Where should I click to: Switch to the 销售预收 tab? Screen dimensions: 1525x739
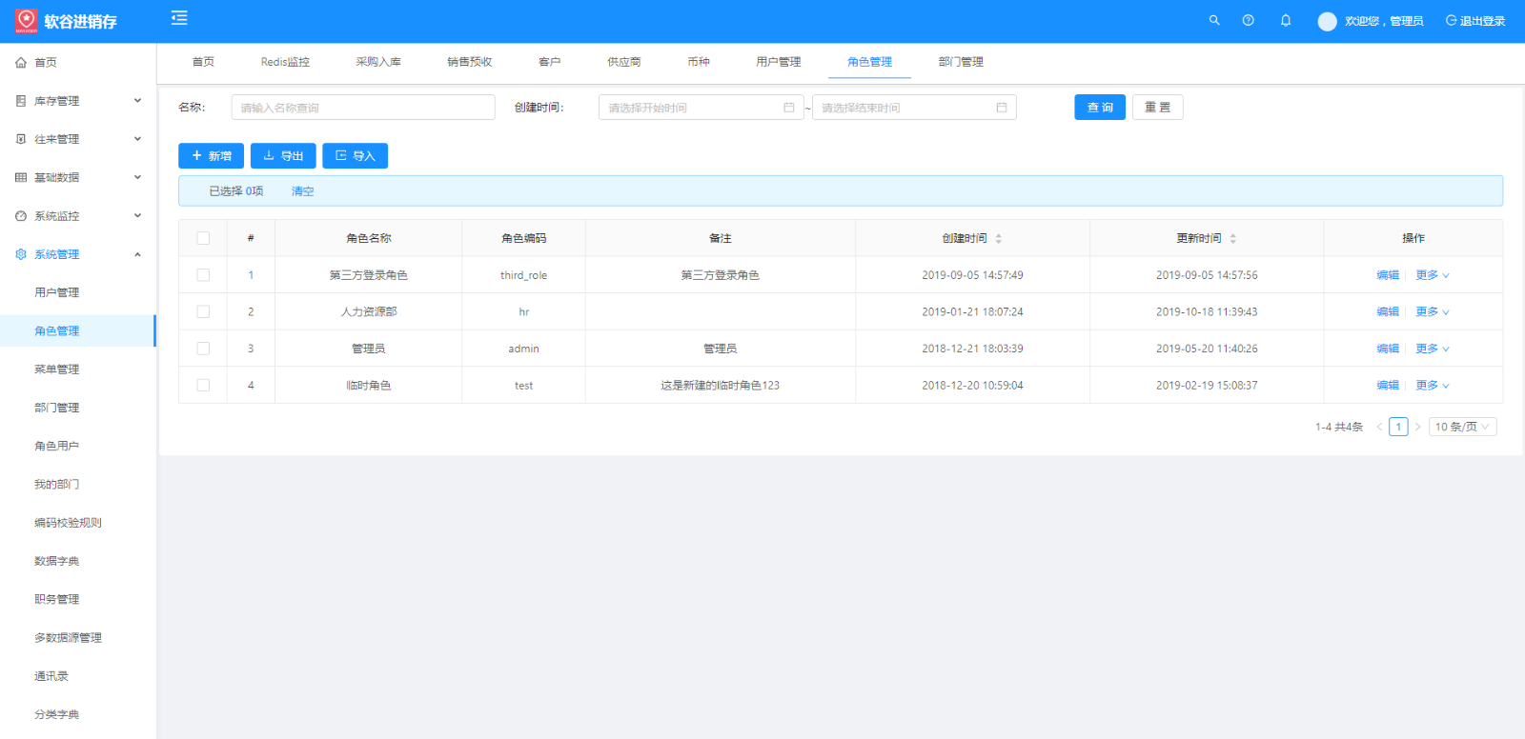pos(470,62)
